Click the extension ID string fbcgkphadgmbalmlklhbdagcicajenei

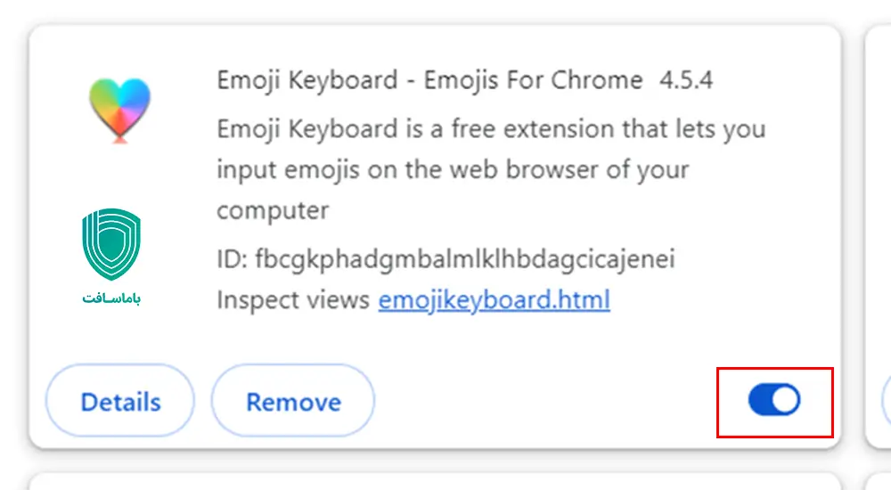[464, 259]
